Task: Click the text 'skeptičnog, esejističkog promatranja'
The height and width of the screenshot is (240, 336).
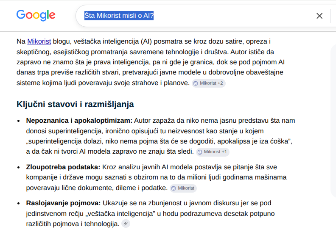Action: pos(73,52)
